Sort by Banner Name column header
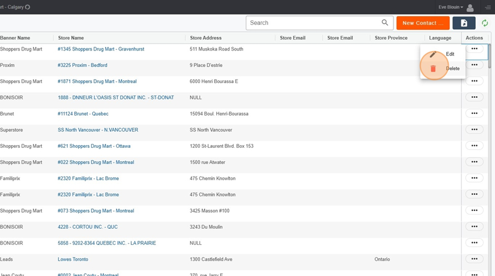Screen dimensions: 495x276 coord(15,38)
